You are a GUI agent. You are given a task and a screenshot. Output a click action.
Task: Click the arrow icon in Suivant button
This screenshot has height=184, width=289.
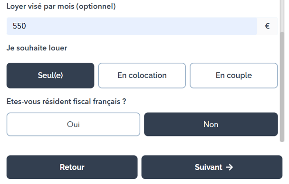coord(230,167)
